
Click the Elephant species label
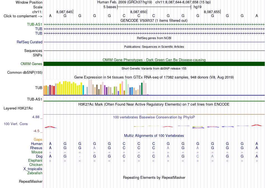[35, 160]
